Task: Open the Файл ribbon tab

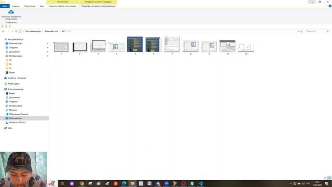Action: 5,6
